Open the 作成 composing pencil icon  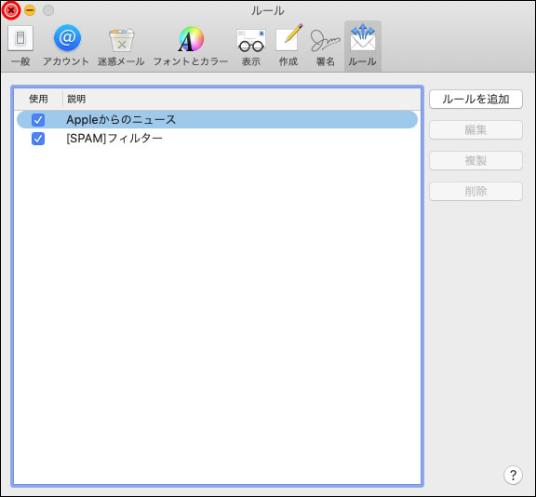pos(288,46)
